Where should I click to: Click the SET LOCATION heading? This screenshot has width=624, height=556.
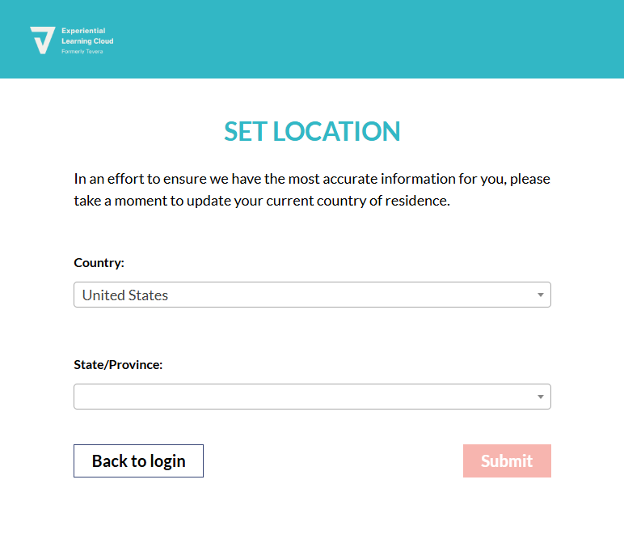312,132
